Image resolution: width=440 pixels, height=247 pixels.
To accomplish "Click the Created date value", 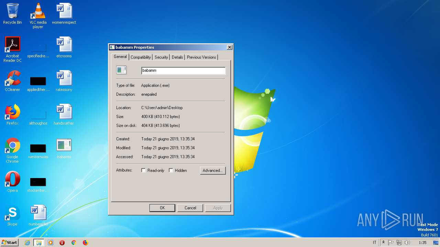I will tap(168, 139).
